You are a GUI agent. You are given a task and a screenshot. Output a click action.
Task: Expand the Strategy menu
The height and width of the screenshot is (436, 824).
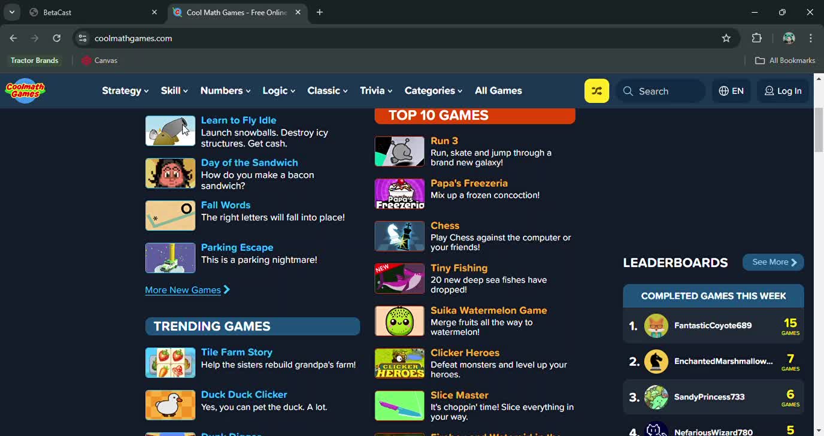click(125, 90)
